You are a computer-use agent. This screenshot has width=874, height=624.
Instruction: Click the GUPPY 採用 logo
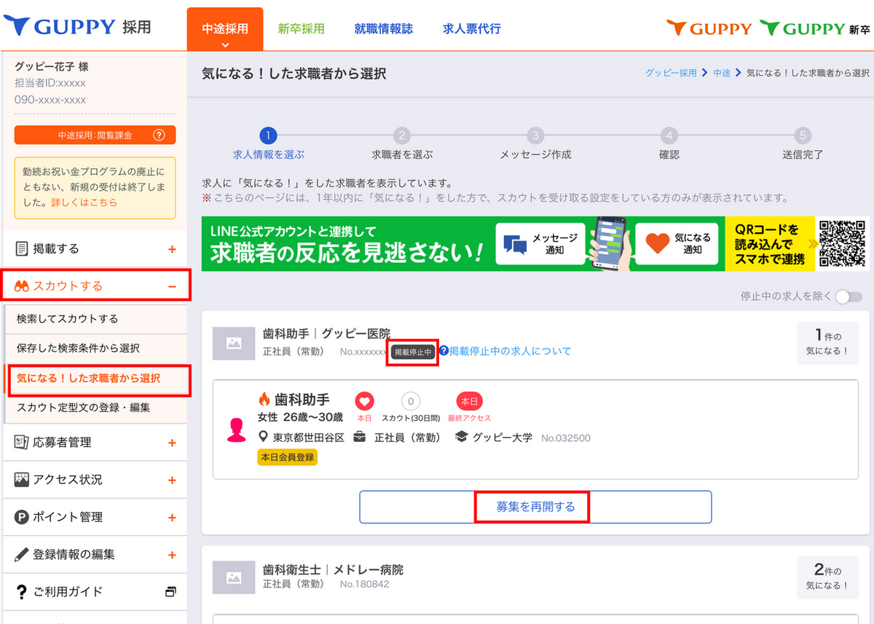78,26
